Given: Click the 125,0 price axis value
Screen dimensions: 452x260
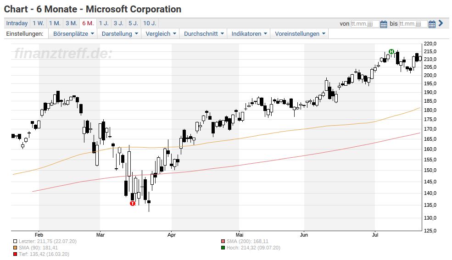Looking at the screenshot, I should point(430,231).
